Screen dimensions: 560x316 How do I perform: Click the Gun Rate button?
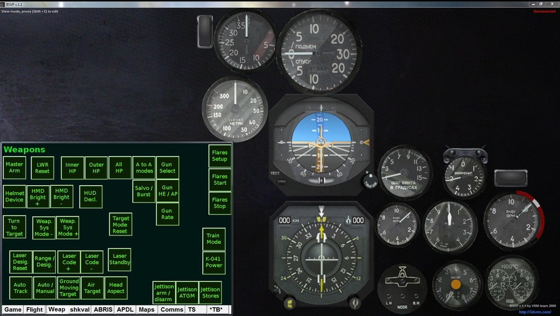tap(167, 214)
